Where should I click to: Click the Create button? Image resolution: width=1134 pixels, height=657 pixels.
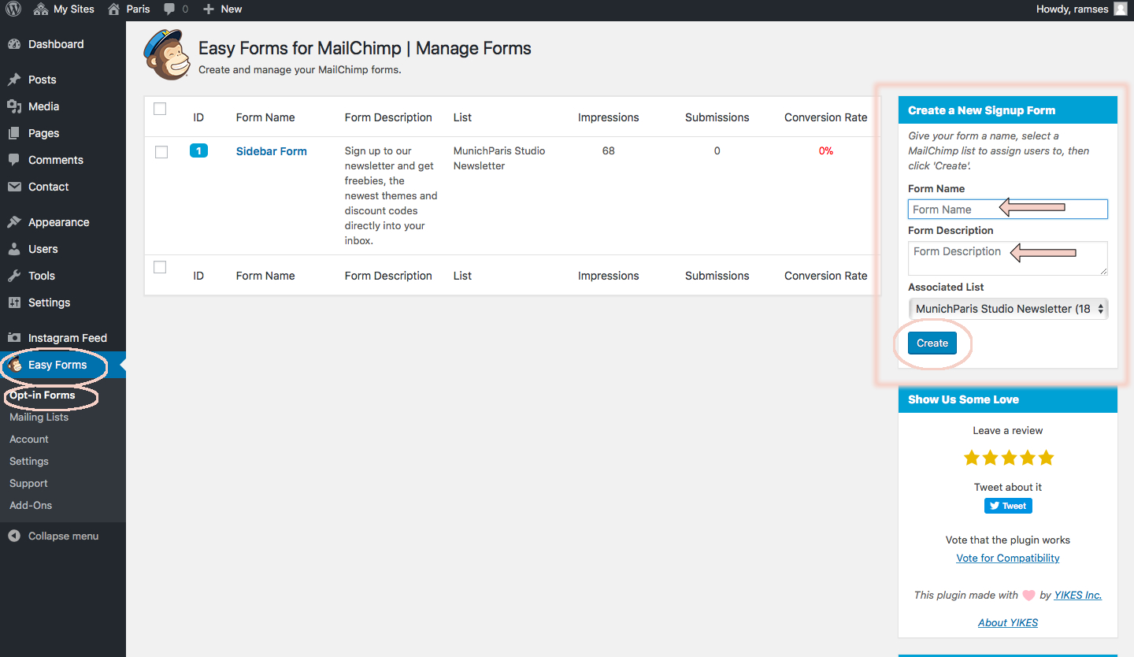click(932, 343)
